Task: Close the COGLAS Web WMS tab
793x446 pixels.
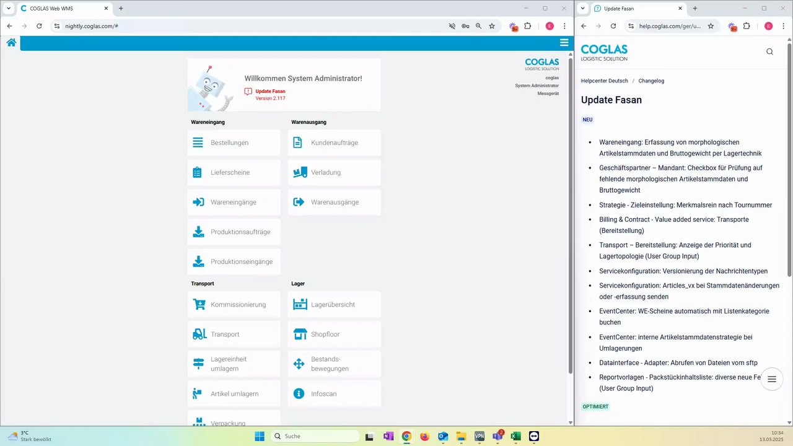Action: click(x=107, y=9)
